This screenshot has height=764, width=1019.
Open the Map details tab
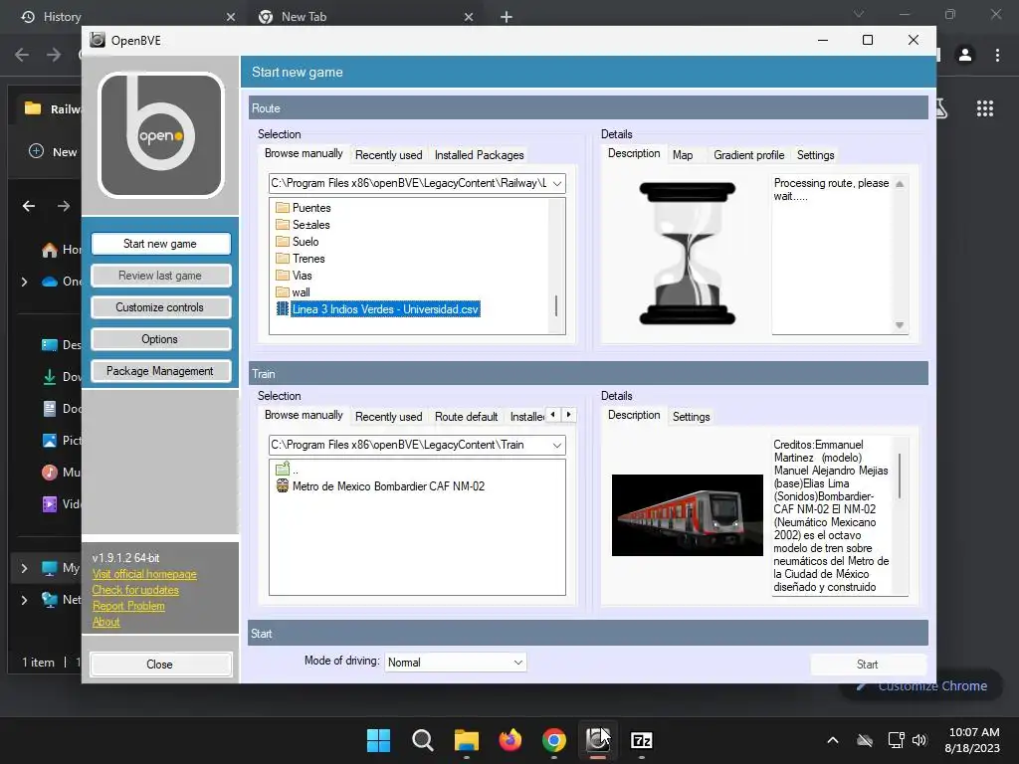683,155
